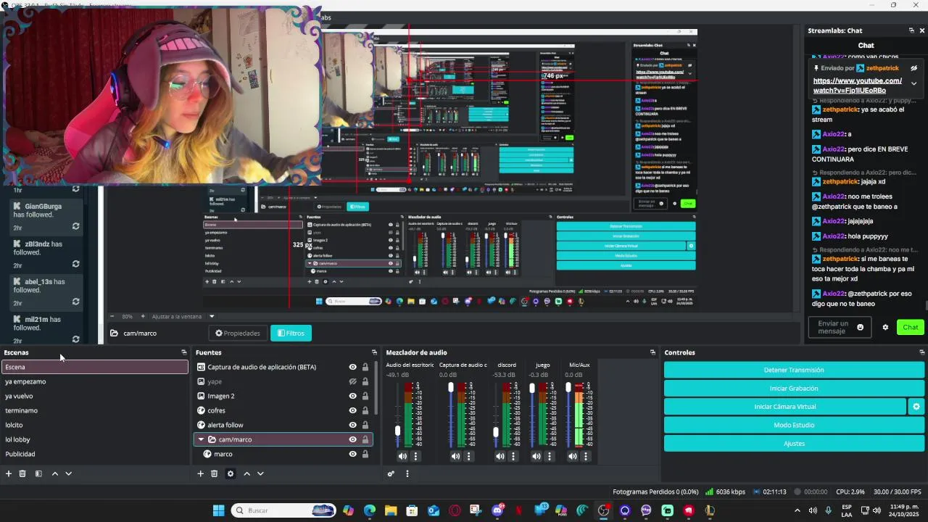Hide Captura de audio de aplicación source
Viewport: 928px width, 522px height.
click(353, 367)
